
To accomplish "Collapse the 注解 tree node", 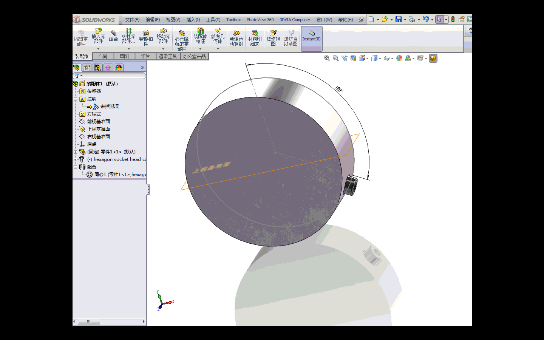I will [75, 99].
